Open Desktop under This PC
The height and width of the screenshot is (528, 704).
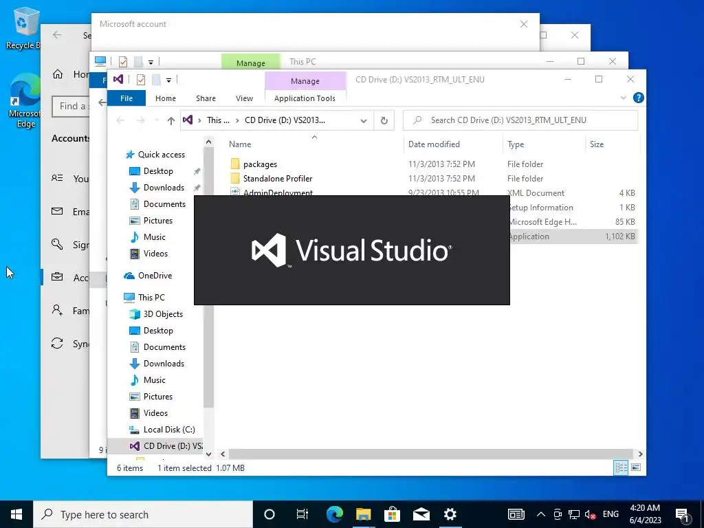coord(158,331)
